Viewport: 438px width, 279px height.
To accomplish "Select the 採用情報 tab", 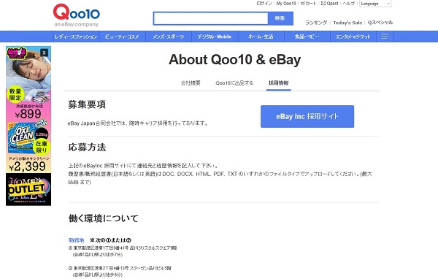I will pos(279,83).
